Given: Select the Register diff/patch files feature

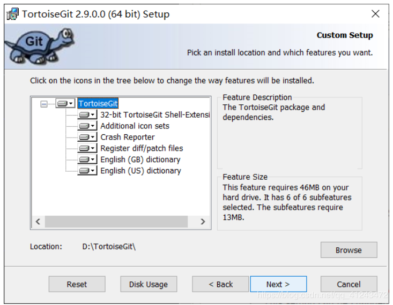Looking at the screenshot, I should (x=142, y=148).
